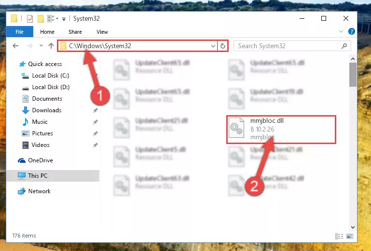Click the search magnifier icon
This screenshot has width=371, height=251.
(x=344, y=46)
